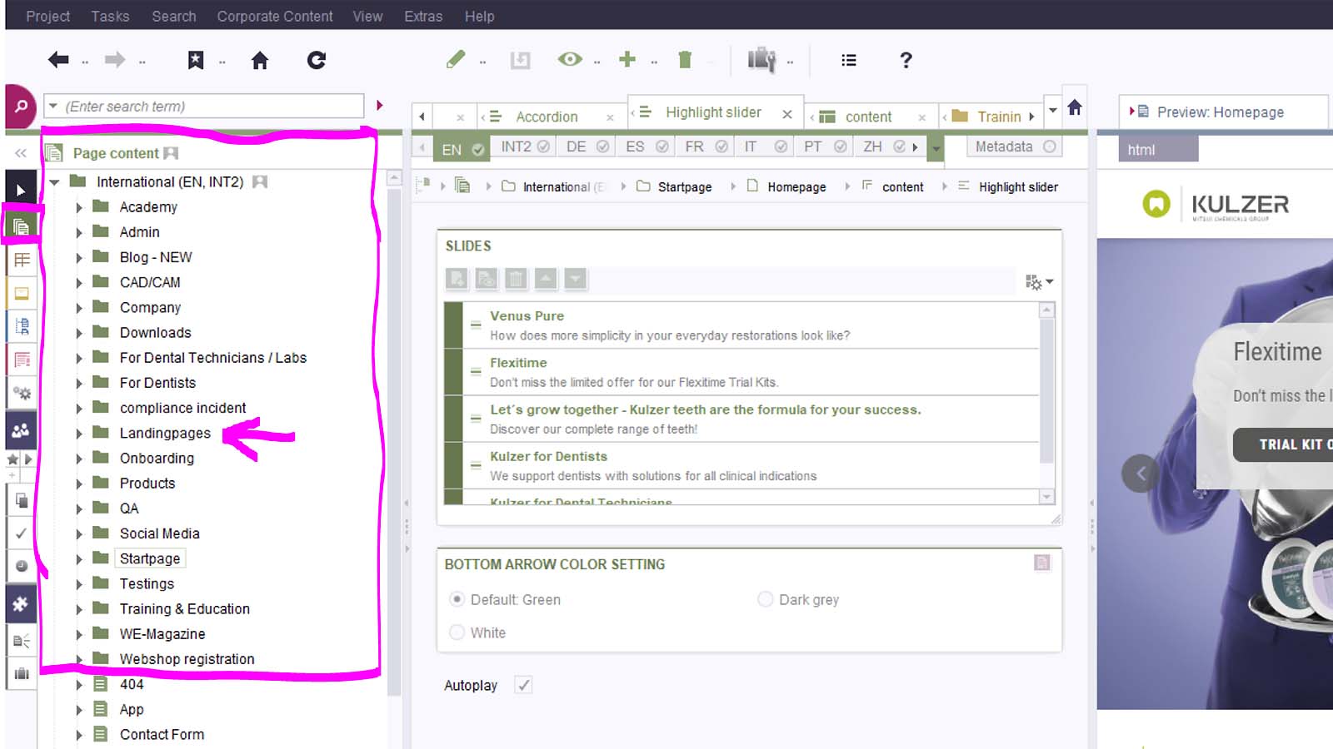This screenshot has width=1333, height=749.
Task: Expand the Landingpages folder
Action: pyautogui.click(x=79, y=434)
